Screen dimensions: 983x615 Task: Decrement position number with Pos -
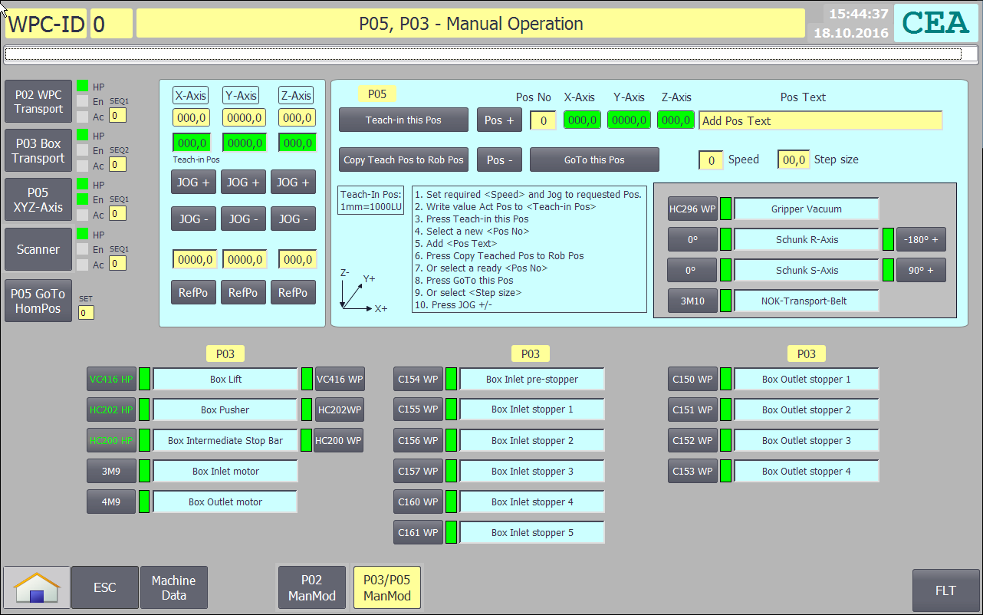pos(500,160)
